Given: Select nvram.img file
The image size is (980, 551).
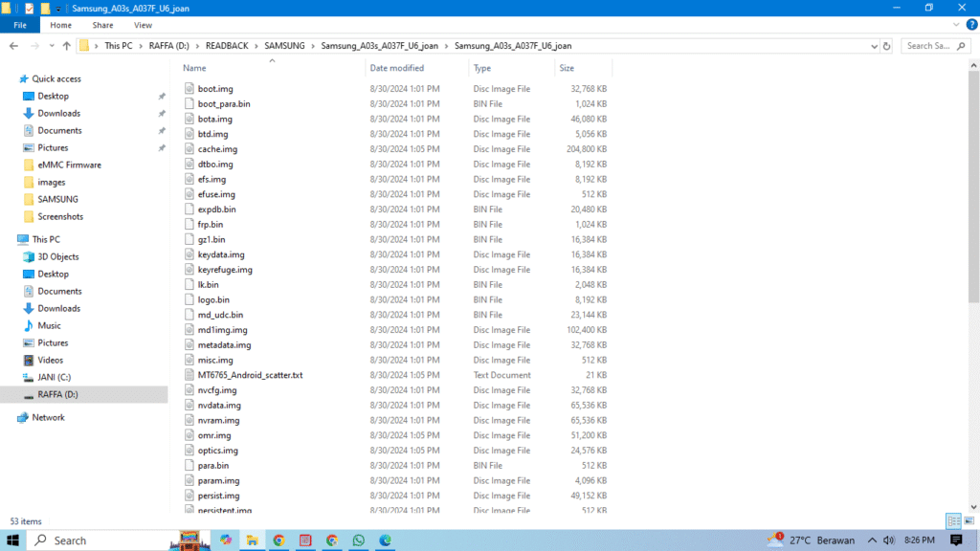Looking at the screenshot, I should pos(219,421).
